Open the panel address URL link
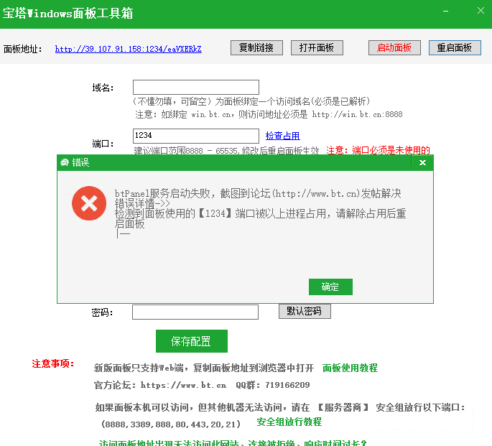492x446 pixels. 129,49
